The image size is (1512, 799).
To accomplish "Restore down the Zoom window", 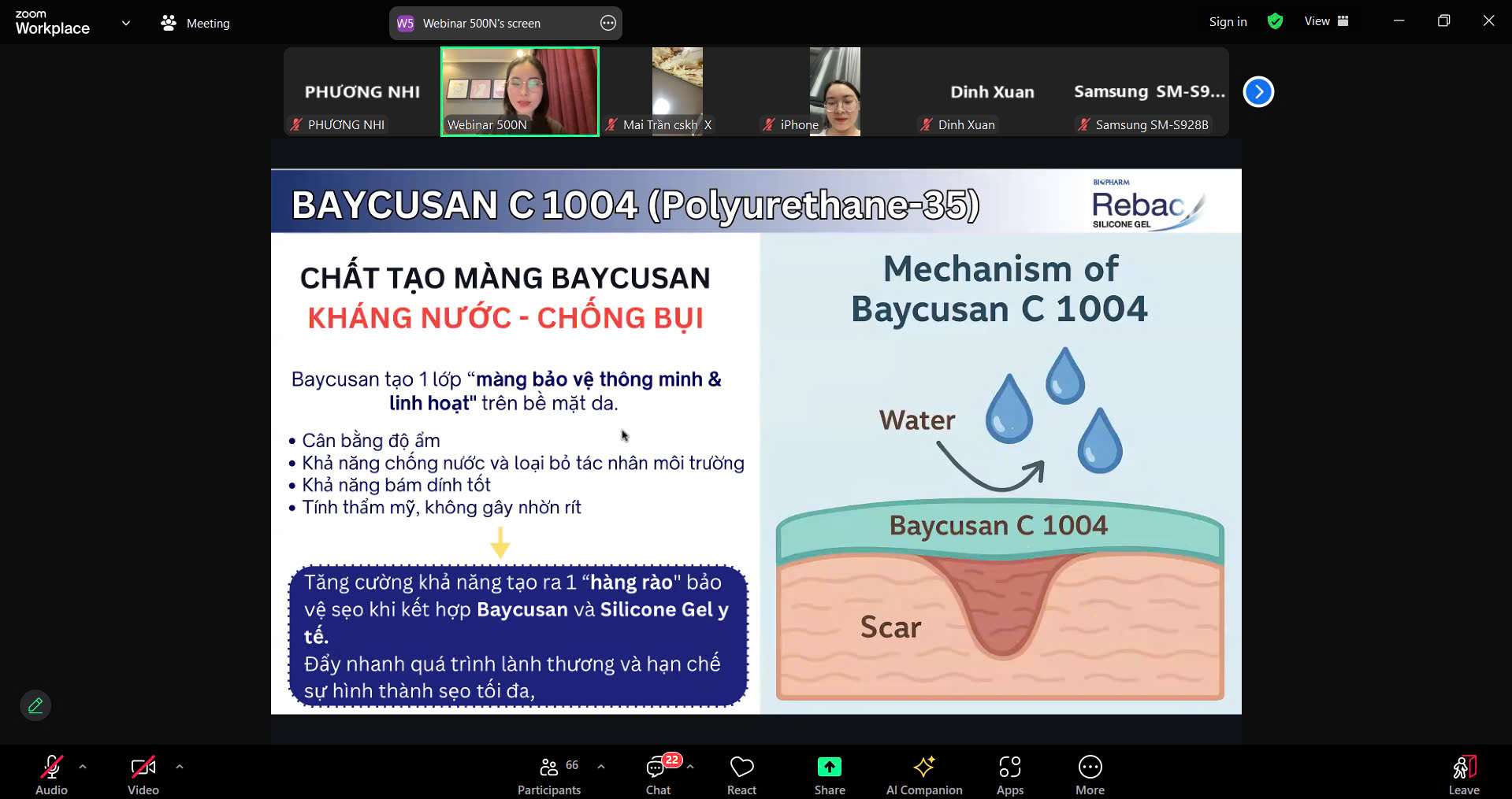I will coord(1443,21).
